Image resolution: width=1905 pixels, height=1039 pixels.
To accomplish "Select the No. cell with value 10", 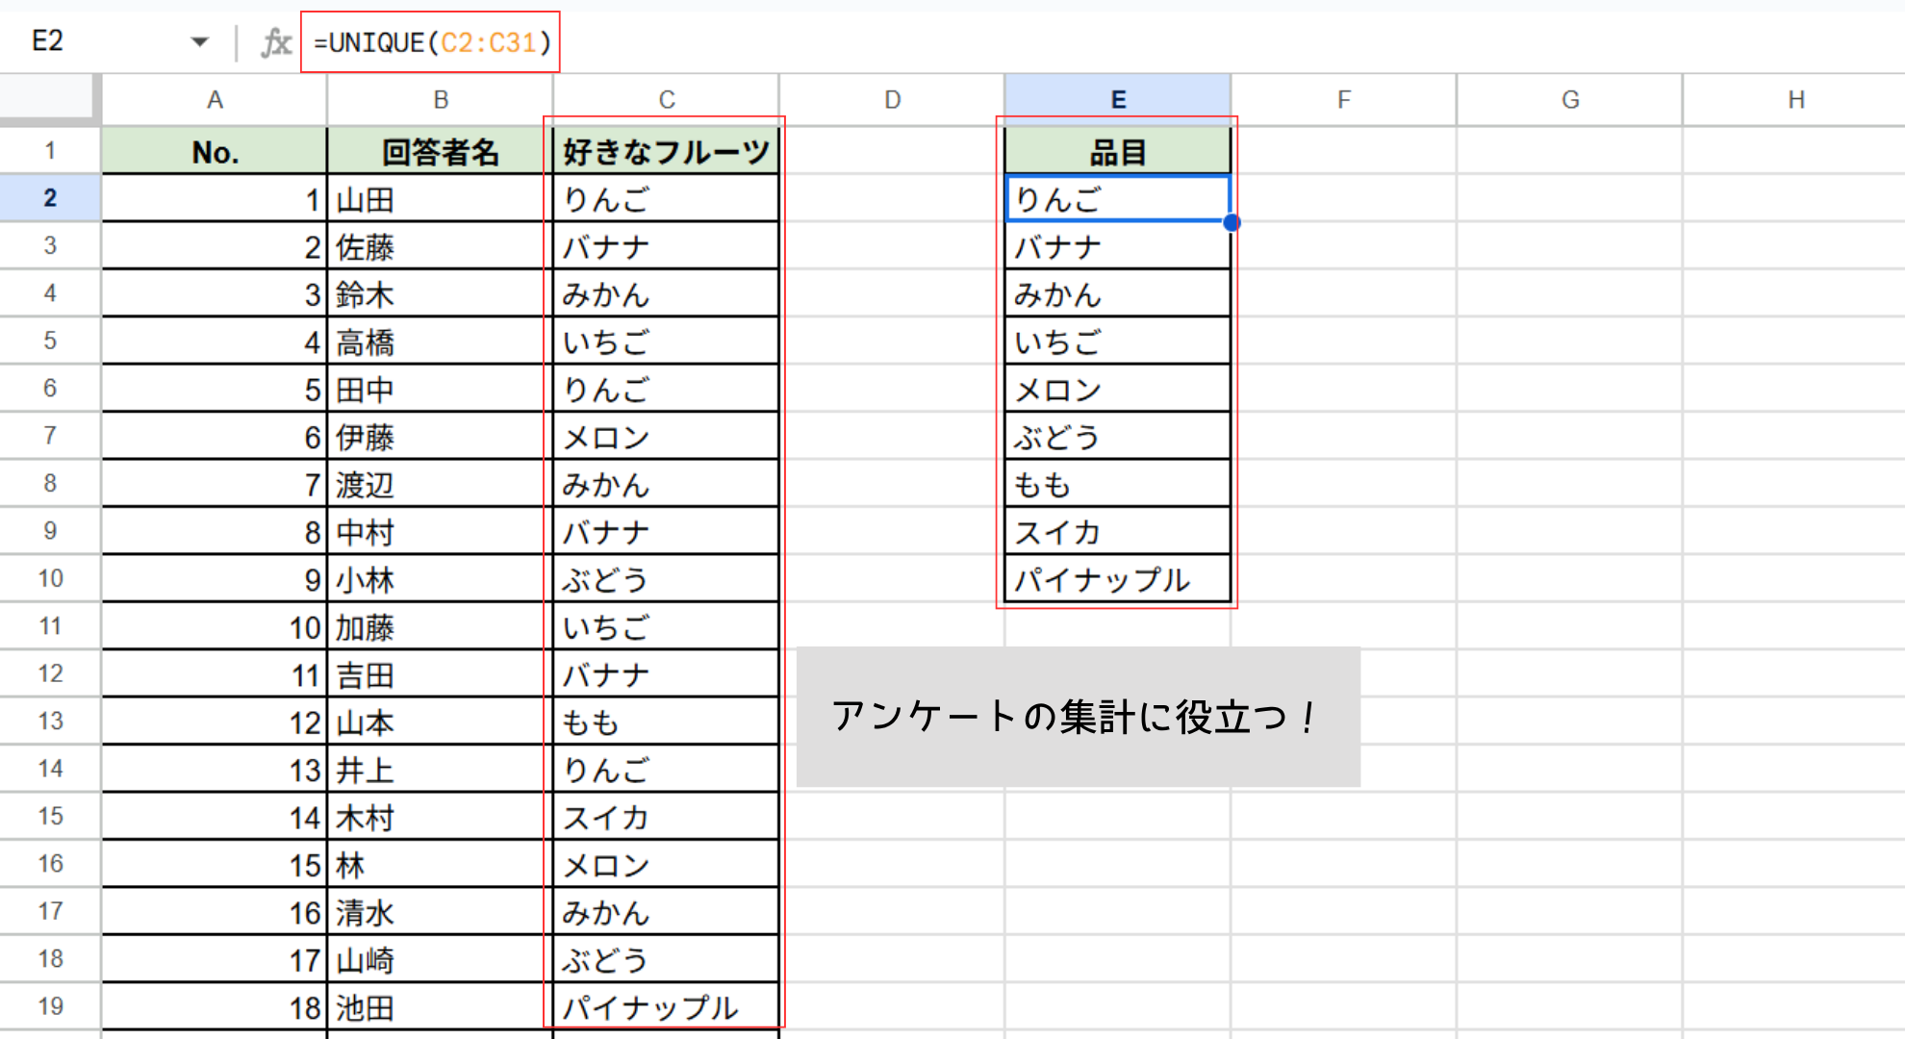I will 215,627.
